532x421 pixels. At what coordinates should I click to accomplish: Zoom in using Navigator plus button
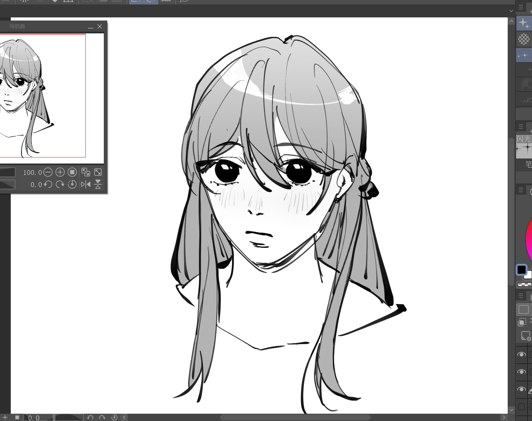click(x=60, y=172)
